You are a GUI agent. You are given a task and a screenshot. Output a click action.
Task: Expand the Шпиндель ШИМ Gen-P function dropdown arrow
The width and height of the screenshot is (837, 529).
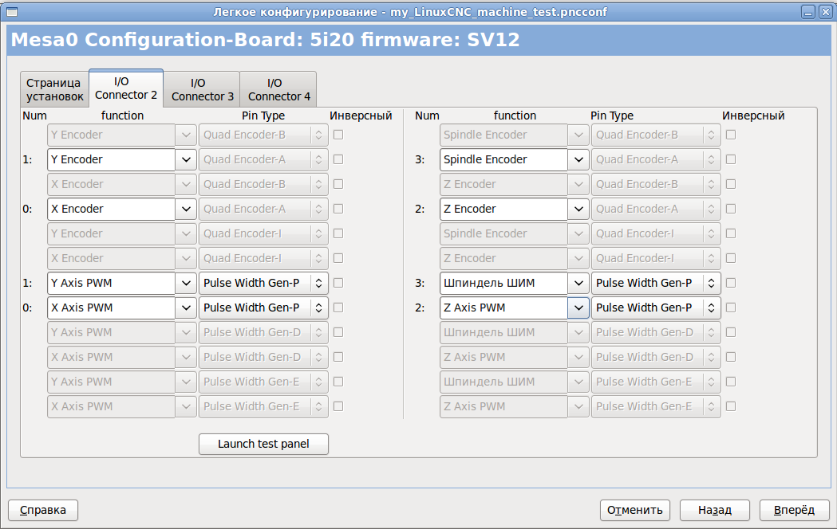point(578,283)
